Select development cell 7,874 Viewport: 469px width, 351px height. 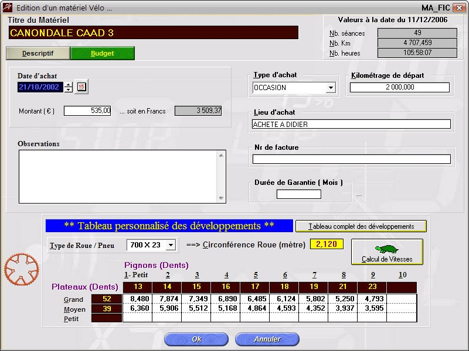166,299
